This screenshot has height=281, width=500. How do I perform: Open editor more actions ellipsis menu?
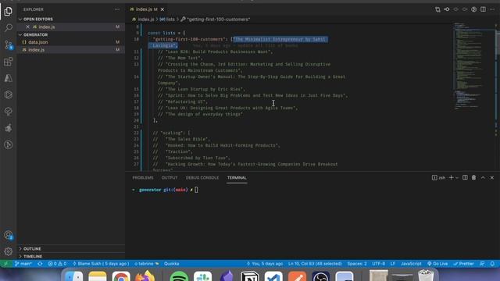click(492, 9)
